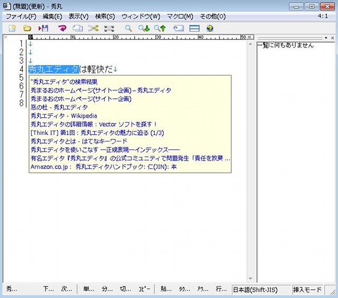Image resolution: width=338 pixels, height=298 pixels.
Task: Open the 編集(E) menu
Action: tap(52, 16)
